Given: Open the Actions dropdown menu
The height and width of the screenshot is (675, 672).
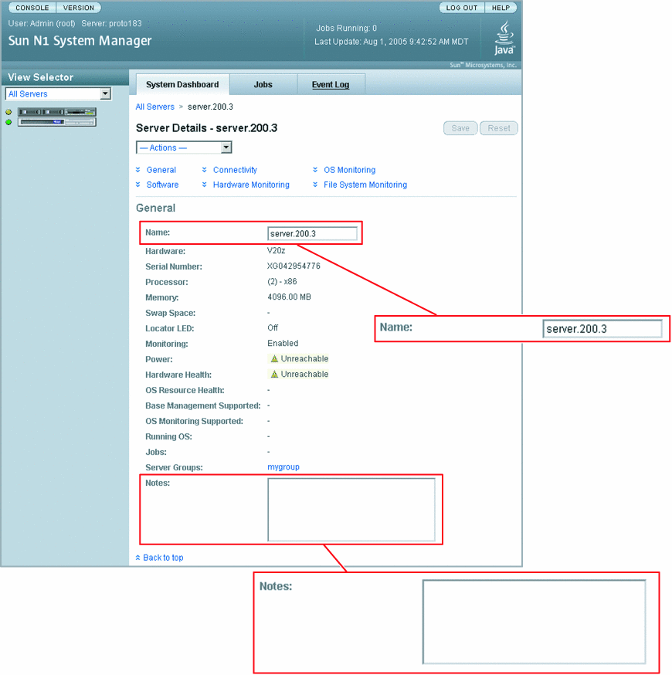Looking at the screenshot, I should pyautogui.click(x=184, y=148).
